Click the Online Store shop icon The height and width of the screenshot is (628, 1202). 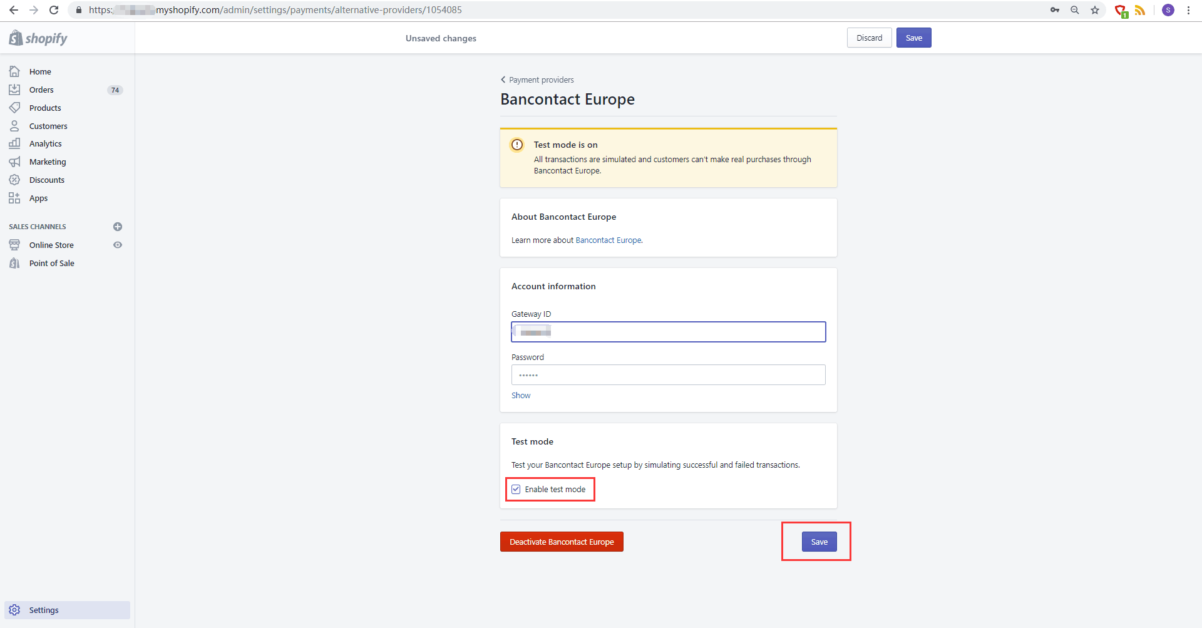pos(14,245)
